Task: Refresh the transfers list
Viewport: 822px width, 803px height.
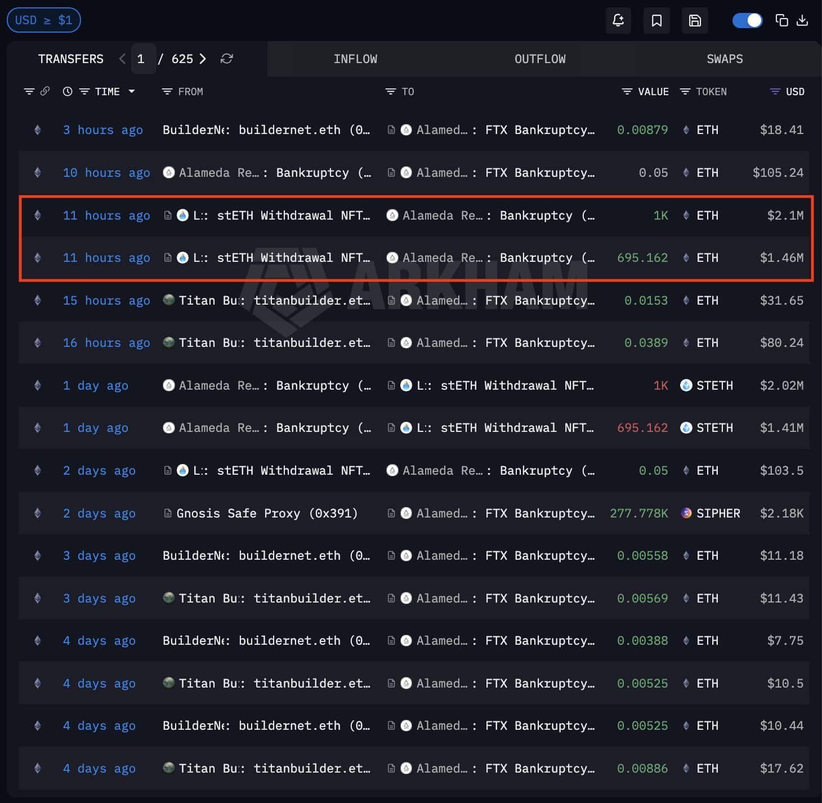Action: pos(227,59)
